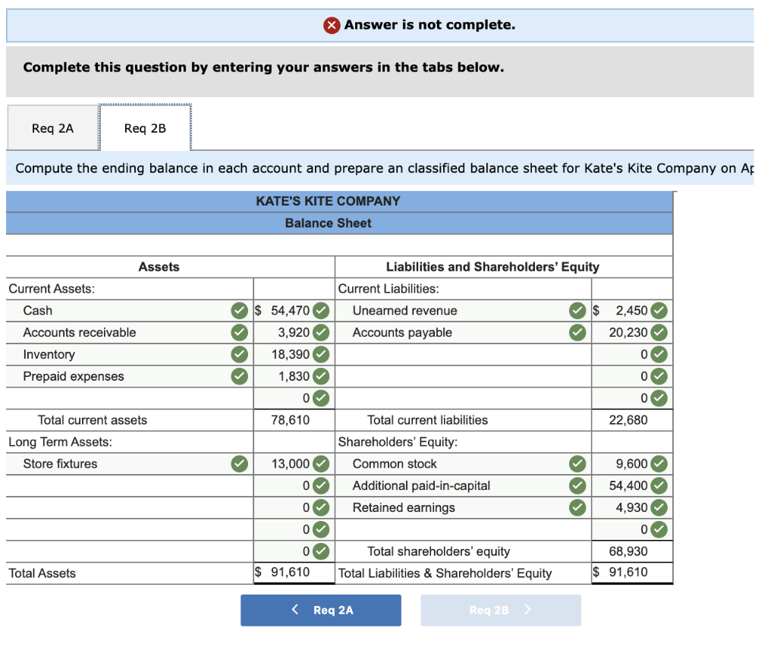Viewport: 777px width, 659px height.
Task: Select the Req 2B tab
Action: tap(145, 128)
